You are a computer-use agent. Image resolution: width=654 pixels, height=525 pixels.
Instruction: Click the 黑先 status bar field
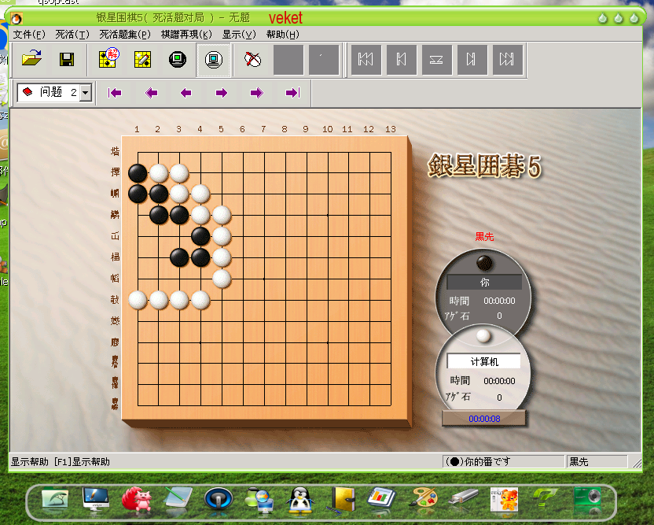[597, 461]
